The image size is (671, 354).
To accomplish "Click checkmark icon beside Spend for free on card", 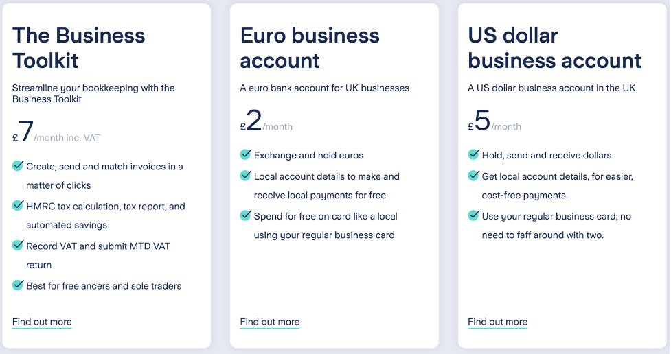I will 246,215.
